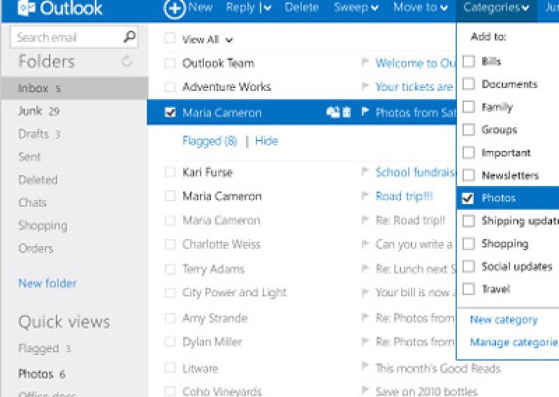Toggle flag on the Litware message
This screenshot has height=397, width=559.
365,366
